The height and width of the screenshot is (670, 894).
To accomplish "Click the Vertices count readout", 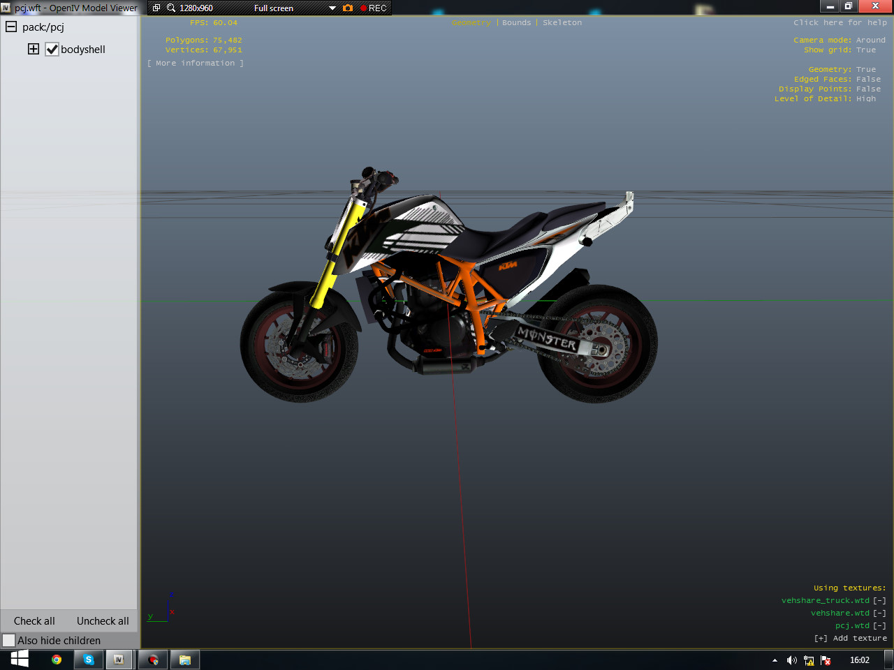I will coord(204,50).
